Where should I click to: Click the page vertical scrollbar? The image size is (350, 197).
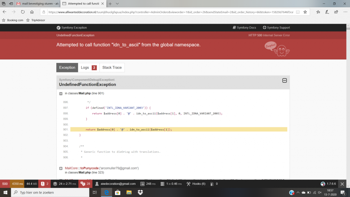click(x=348, y=105)
